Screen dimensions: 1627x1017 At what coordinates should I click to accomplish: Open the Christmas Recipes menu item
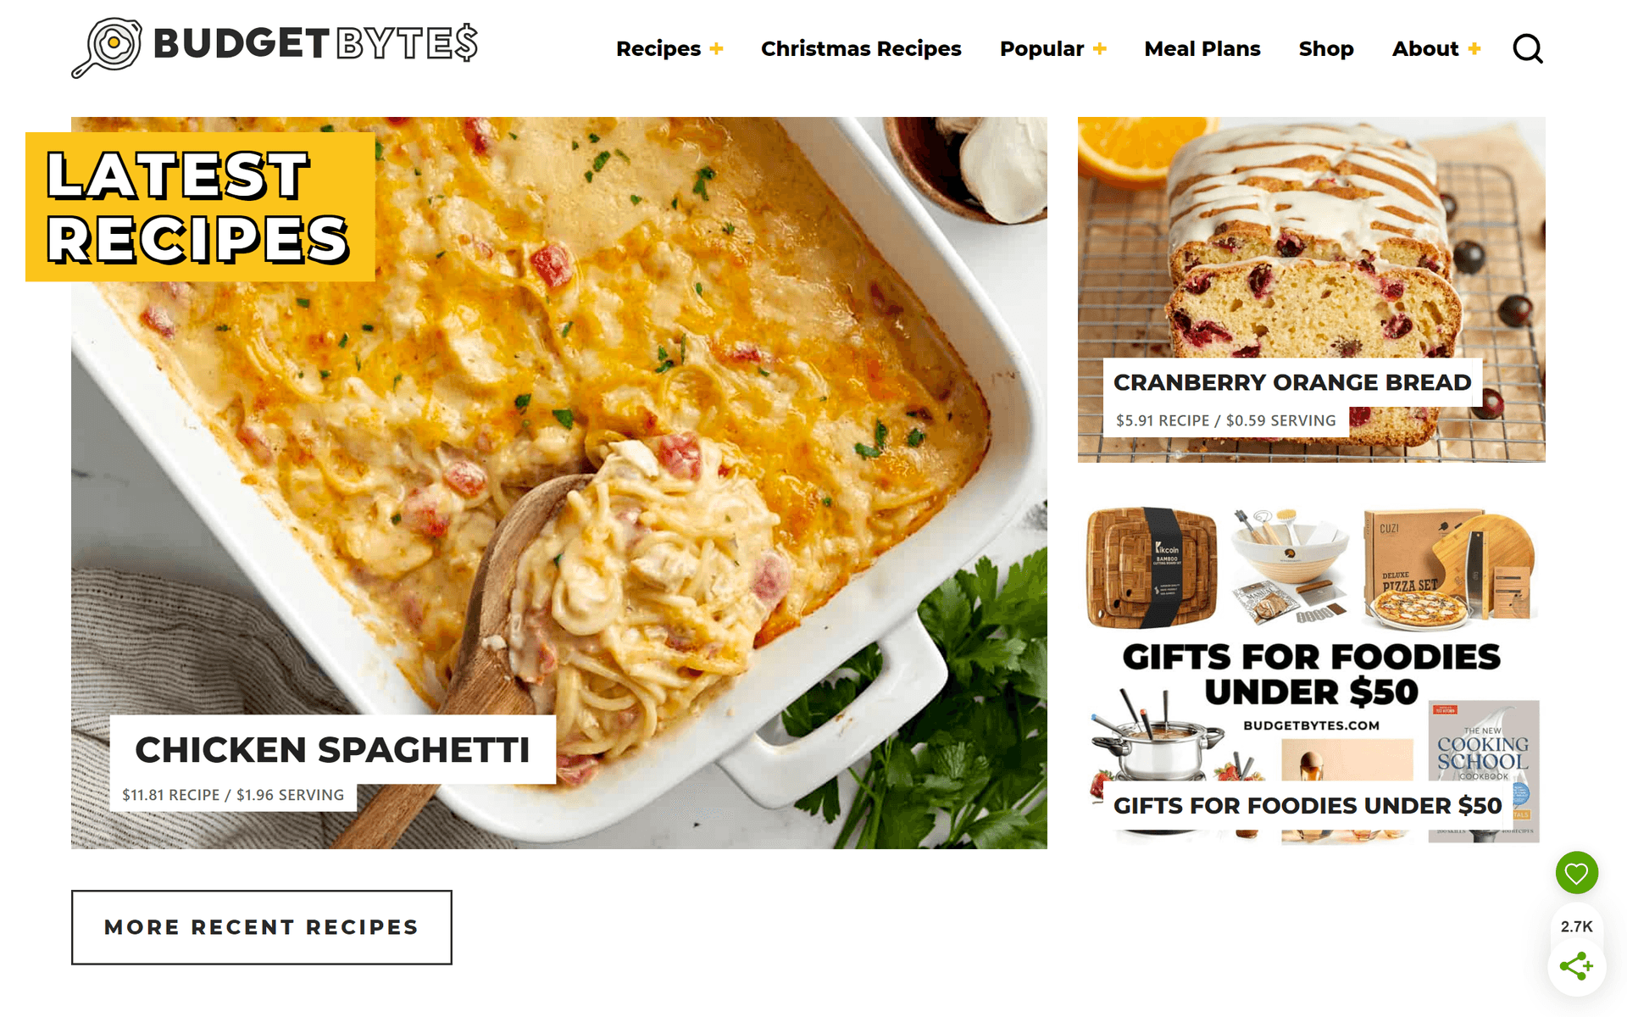click(861, 49)
